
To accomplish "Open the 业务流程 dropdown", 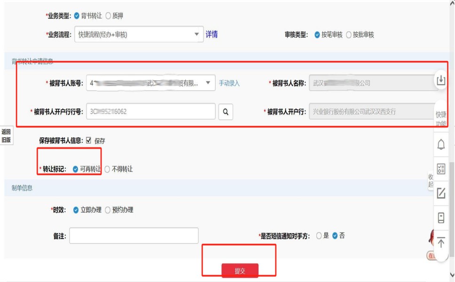I will pos(139,34).
